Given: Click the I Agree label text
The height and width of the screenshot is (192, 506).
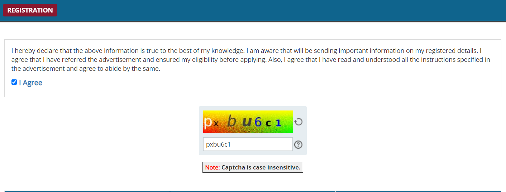Looking at the screenshot, I should coord(30,83).
